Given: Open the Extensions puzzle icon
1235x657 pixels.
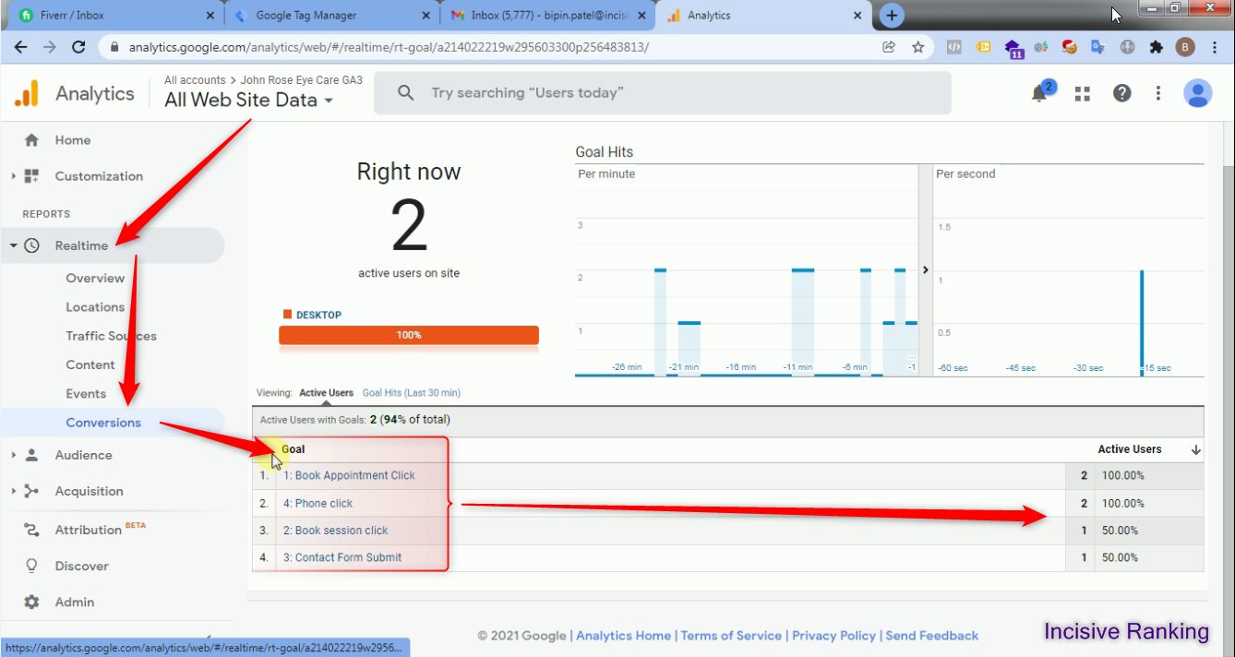Looking at the screenshot, I should click(1156, 47).
